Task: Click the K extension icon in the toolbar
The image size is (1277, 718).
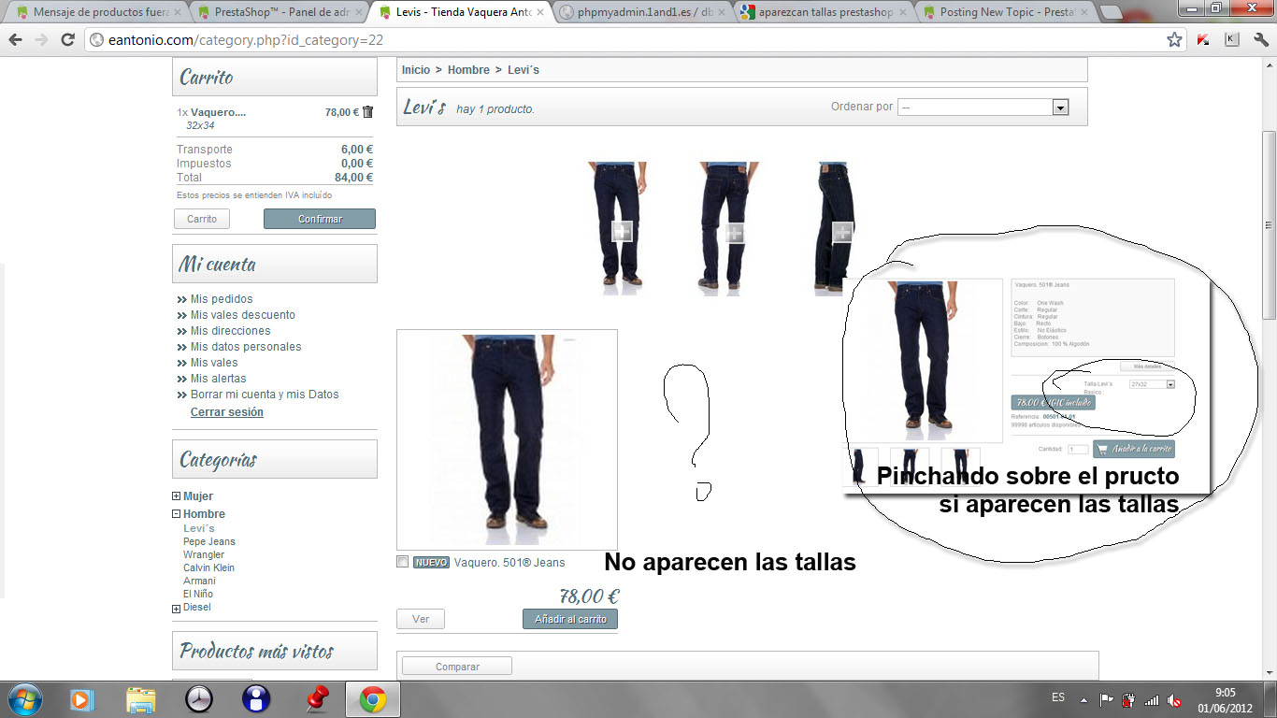Action: (1232, 40)
